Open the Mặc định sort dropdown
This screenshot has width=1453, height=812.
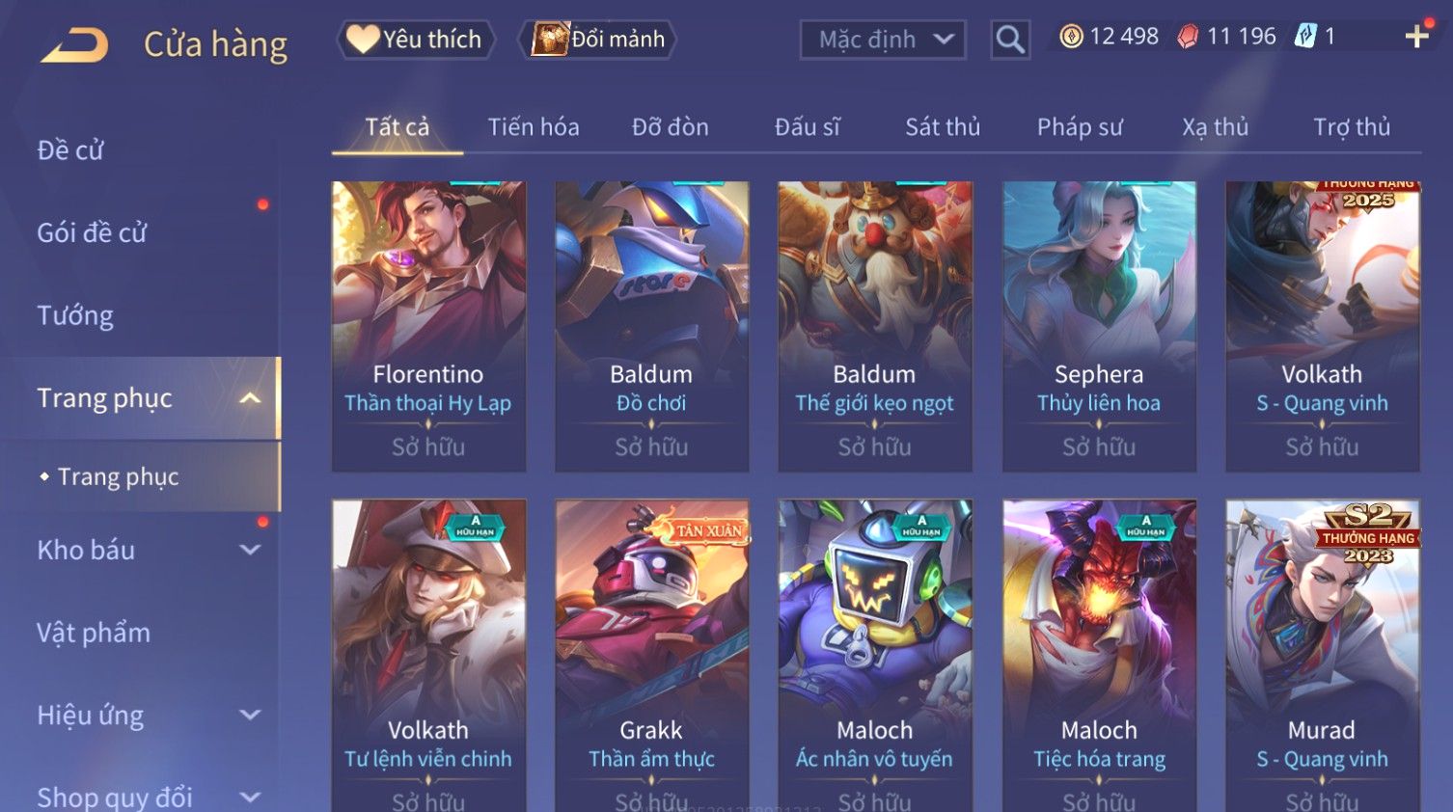click(883, 40)
